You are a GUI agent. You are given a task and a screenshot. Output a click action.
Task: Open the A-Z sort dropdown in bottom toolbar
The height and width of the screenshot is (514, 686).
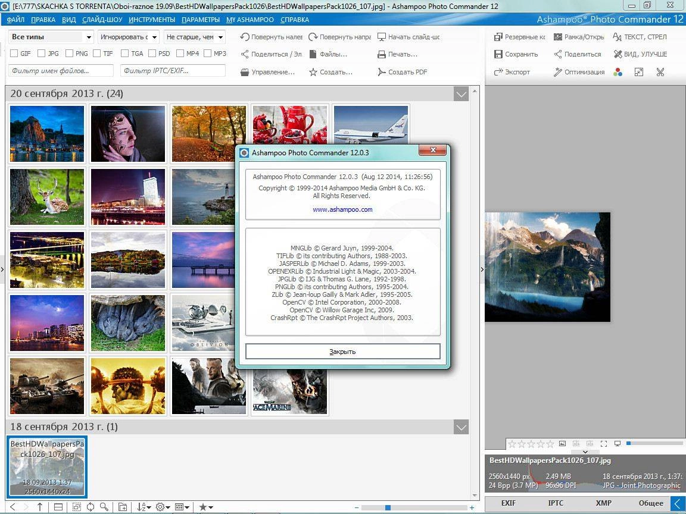(144, 507)
